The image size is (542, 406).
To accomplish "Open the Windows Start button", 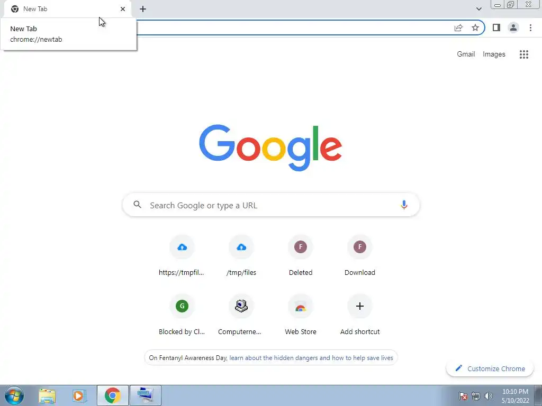I will 14,395.
